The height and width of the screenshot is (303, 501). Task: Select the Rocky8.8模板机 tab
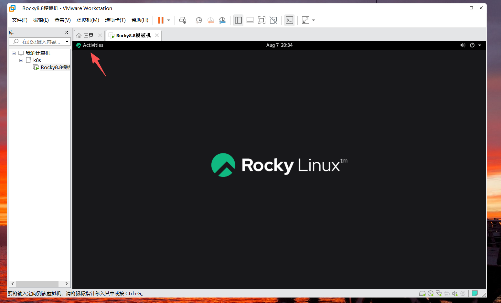(x=133, y=35)
